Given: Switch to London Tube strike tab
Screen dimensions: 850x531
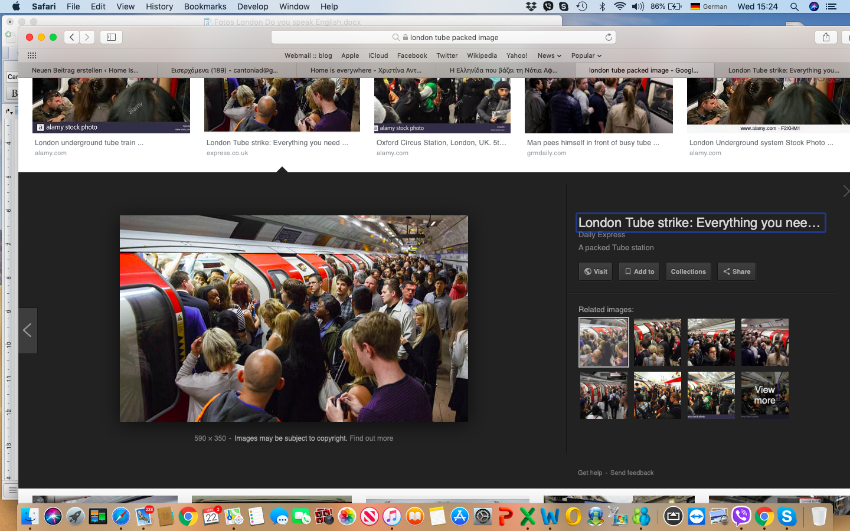Looking at the screenshot, I should click(x=783, y=70).
